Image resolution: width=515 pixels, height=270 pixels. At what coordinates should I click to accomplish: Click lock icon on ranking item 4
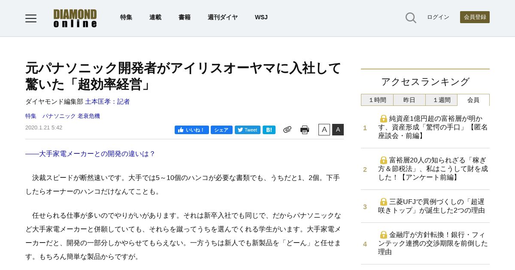(x=384, y=235)
